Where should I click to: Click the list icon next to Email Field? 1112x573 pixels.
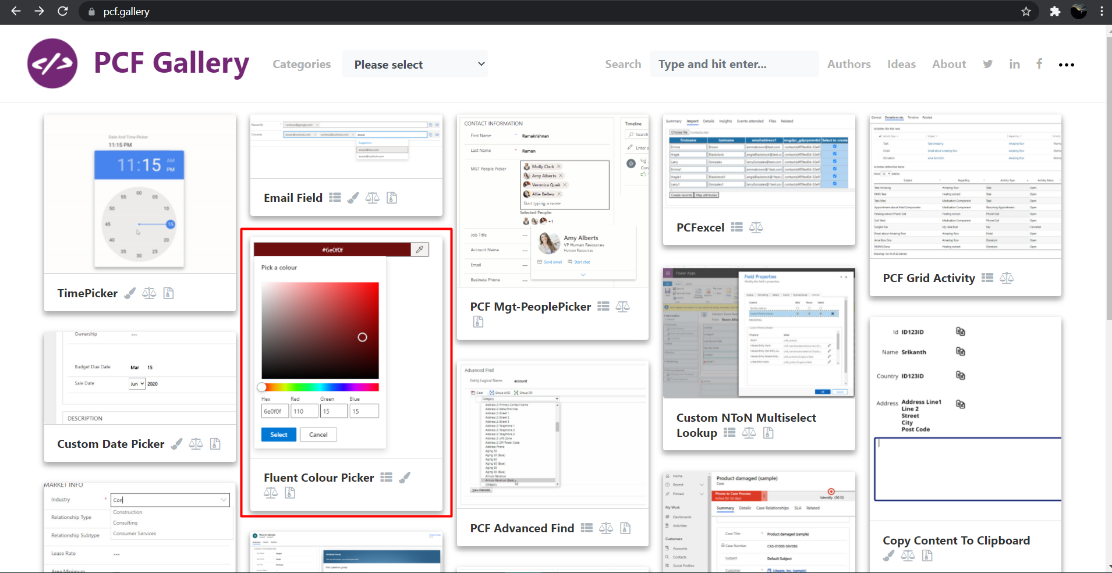tap(335, 198)
